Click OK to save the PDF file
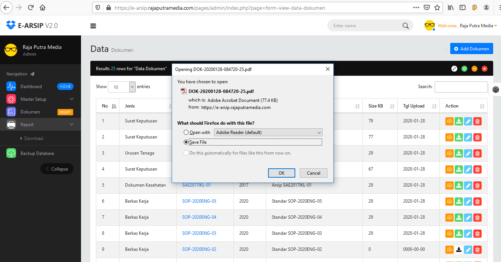501x262 pixels. pyautogui.click(x=281, y=173)
